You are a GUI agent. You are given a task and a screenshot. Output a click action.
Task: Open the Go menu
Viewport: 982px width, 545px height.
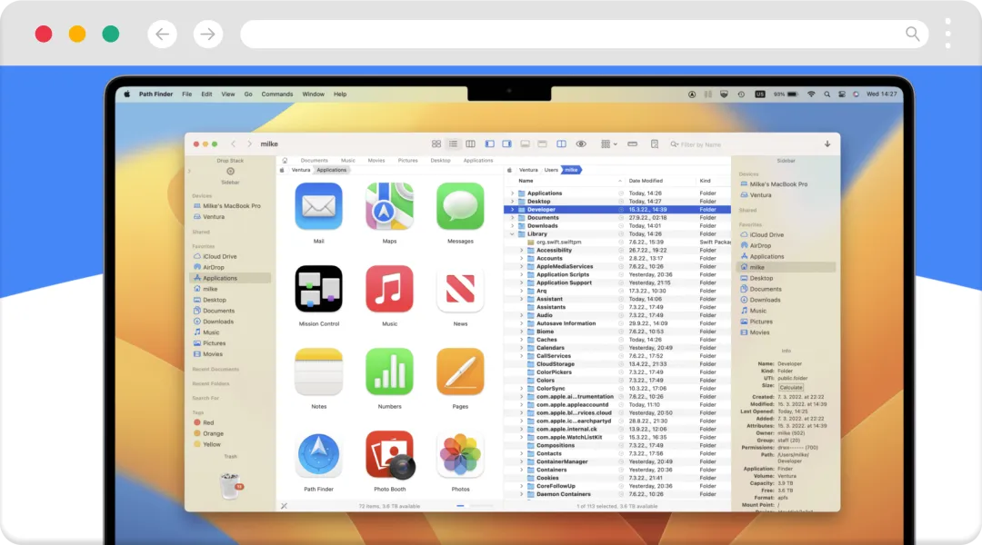point(248,94)
